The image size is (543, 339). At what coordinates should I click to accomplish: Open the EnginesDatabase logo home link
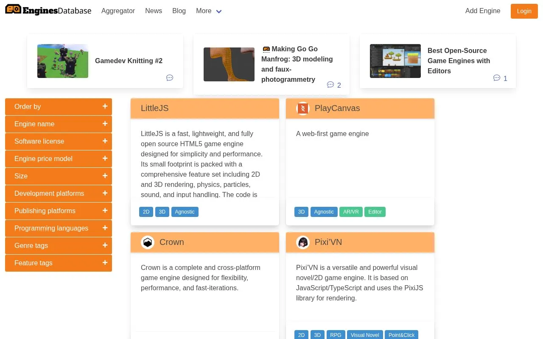coord(48,11)
